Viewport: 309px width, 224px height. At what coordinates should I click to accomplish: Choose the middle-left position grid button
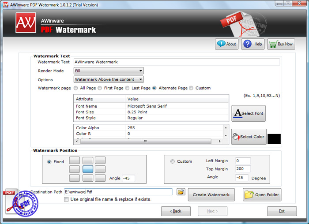click(75, 169)
